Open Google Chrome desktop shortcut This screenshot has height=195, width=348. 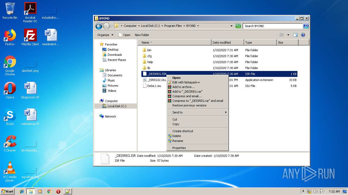coord(10,66)
